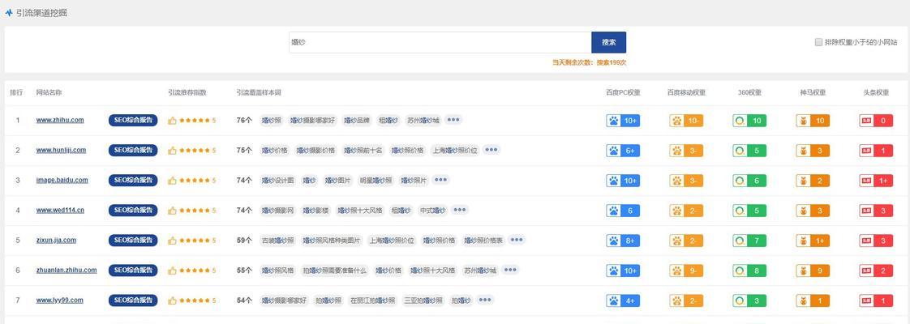View SEO综合报告 for www.hunliji.com

(x=133, y=150)
